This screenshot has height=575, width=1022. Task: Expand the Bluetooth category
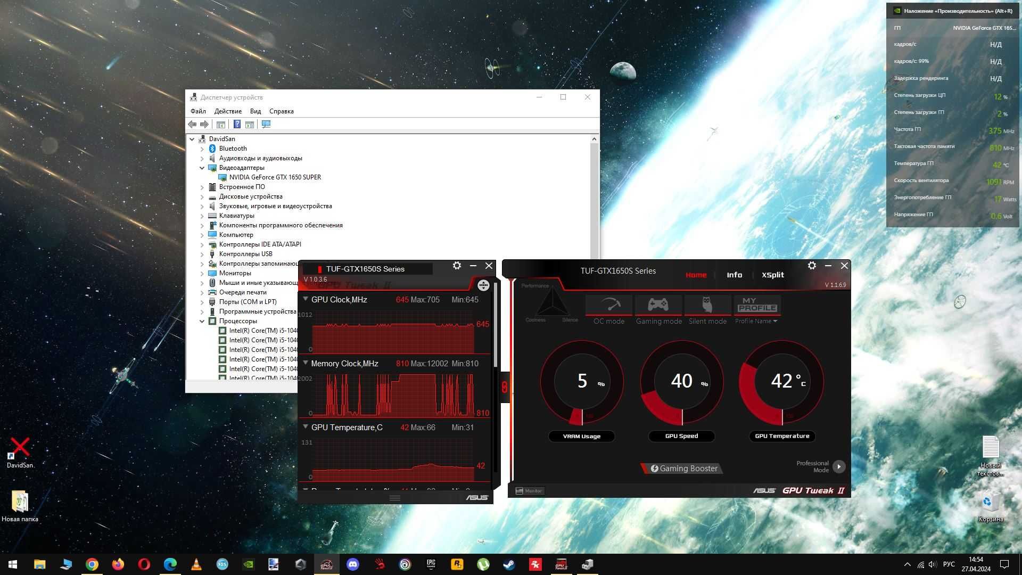(x=202, y=149)
